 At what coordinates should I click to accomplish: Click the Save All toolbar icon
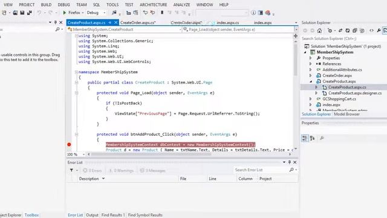click(x=29, y=13)
